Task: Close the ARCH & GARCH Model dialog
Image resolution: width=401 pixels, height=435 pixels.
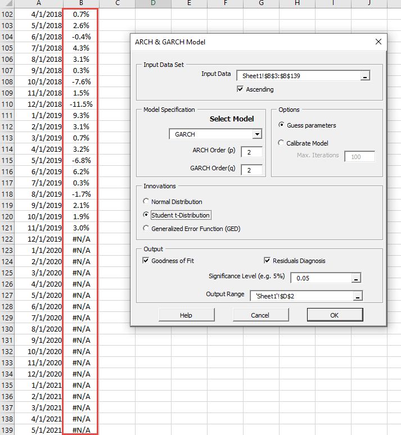Action: click(379, 42)
